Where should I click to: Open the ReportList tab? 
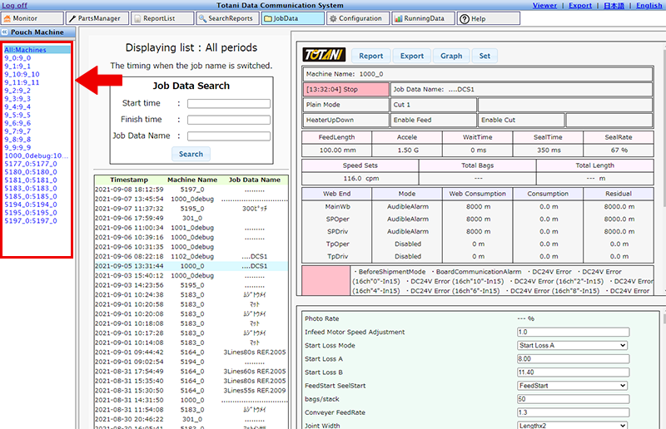162,17
